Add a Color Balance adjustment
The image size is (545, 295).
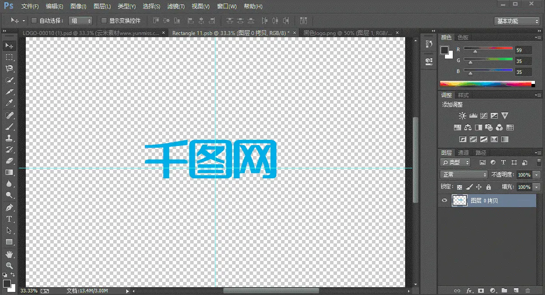pyautogui.click(x=468, y=128)
